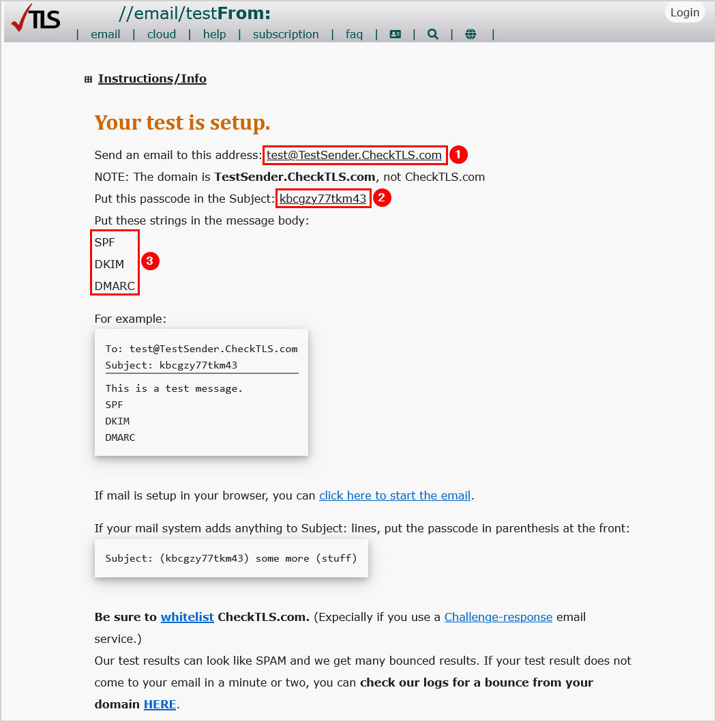Open the subscription menu item
Image resolution: width=716 pixels, height=722 pixels.
click(x=286, y=35)
